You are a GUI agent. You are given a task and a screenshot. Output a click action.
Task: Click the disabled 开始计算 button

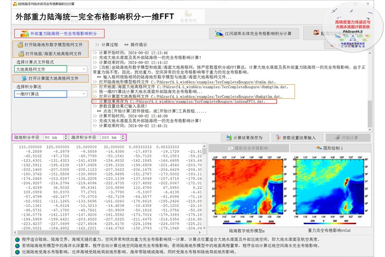click(x=348, y=138)
